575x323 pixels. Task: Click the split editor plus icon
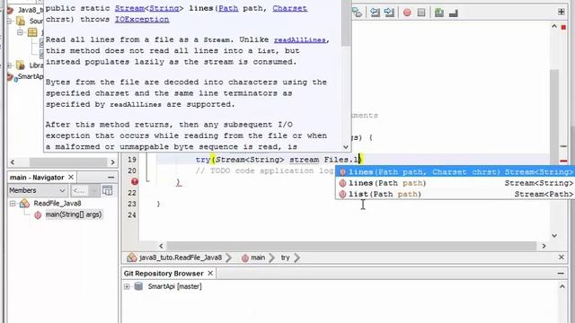tap(561, 12)
